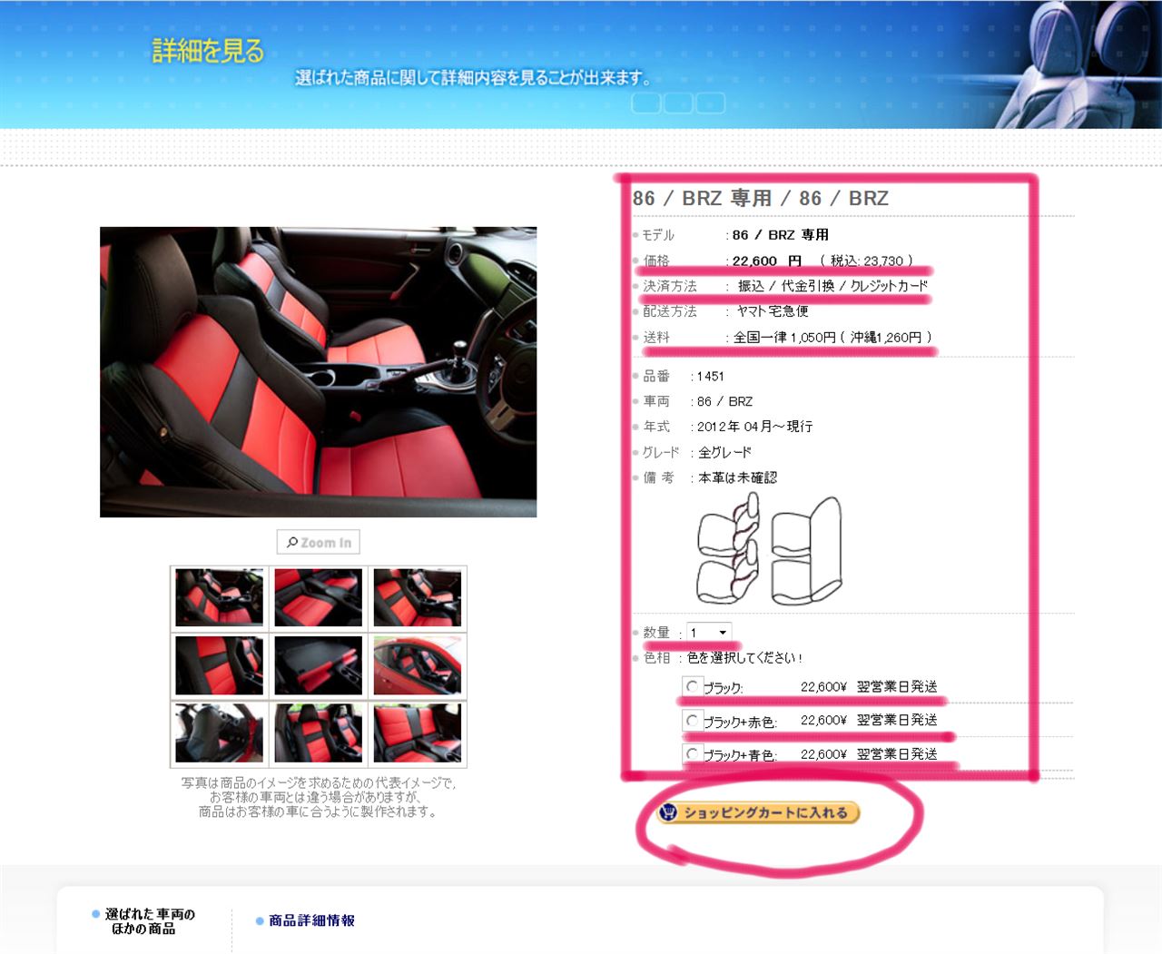Image resolution: width=1162 pixels, height=954 pixels.
Task: Select the ブラック color radio button
Action: (x=693, y=686)
